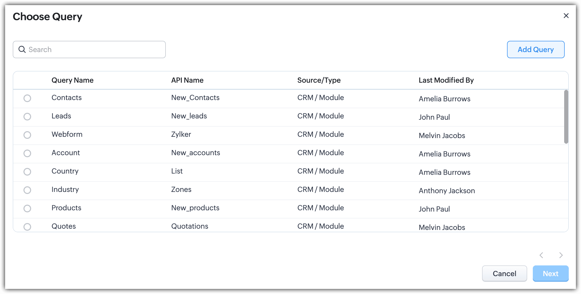Click the Query Name column header

coord(72,80)
